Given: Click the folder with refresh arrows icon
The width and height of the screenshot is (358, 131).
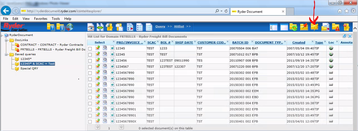Looking at the screenshot, I should coord(293,27).
